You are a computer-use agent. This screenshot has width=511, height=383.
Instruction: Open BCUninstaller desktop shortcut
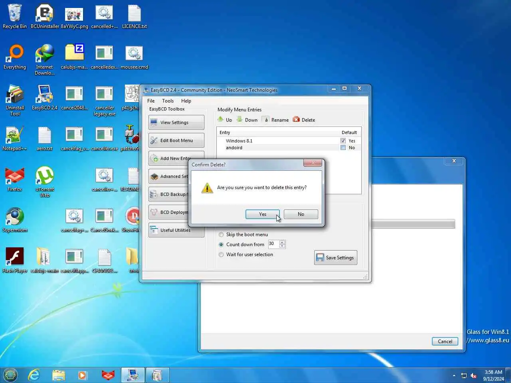45,17
